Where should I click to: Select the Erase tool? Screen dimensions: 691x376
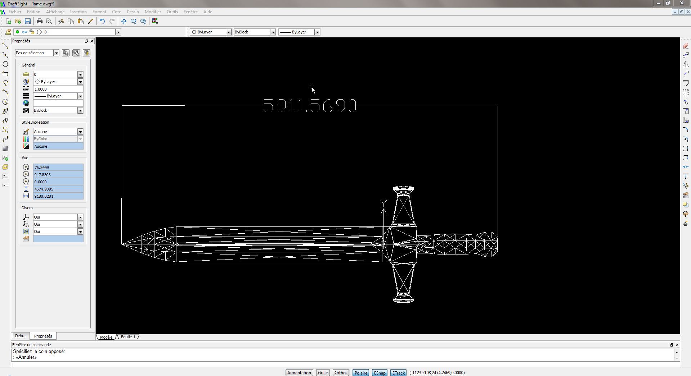click(x=686, y=46)
